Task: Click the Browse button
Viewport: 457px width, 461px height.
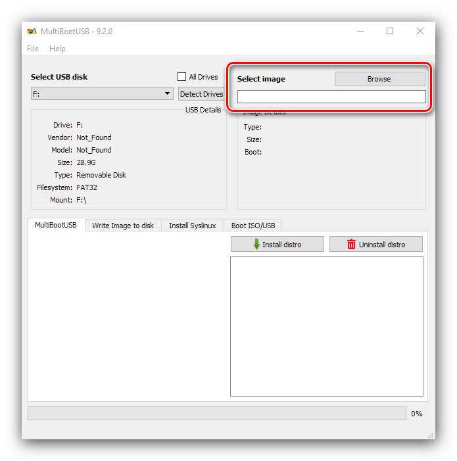Action: (379, 79)
